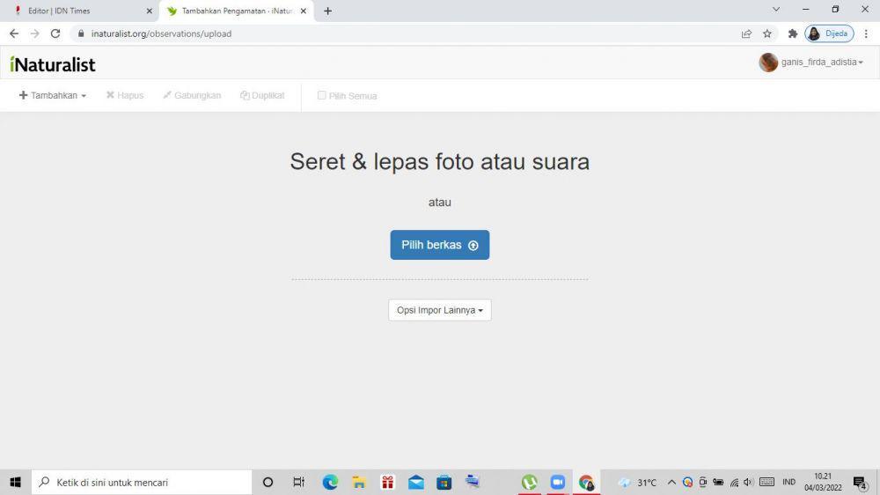Open the weather widget showing 31°C
880x495 pixels.
pyautogui.click(x=637, y=482)
